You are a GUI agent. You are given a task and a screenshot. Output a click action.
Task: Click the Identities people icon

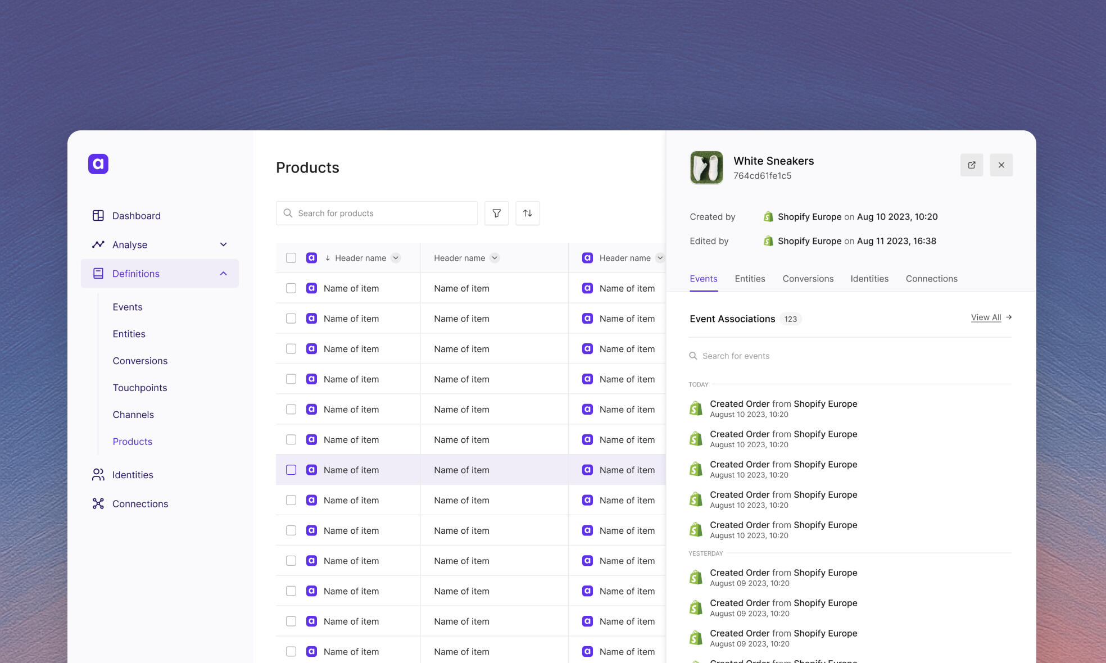98,475
